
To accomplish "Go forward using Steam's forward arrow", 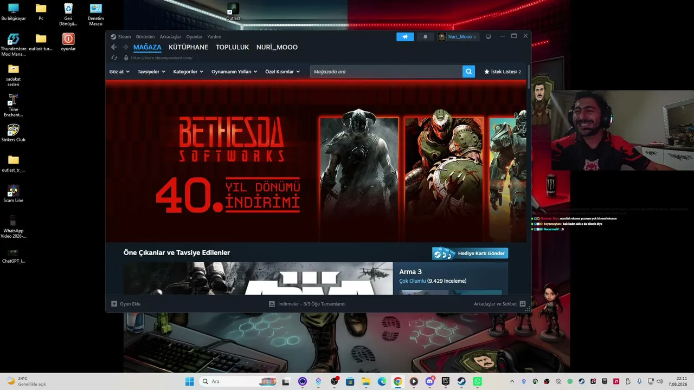I will pyautogui.click(x=125, y=47).
